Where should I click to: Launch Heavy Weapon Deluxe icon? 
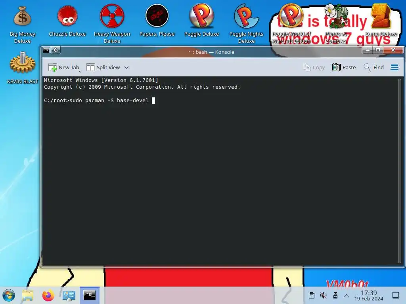(x=112, y=24)
